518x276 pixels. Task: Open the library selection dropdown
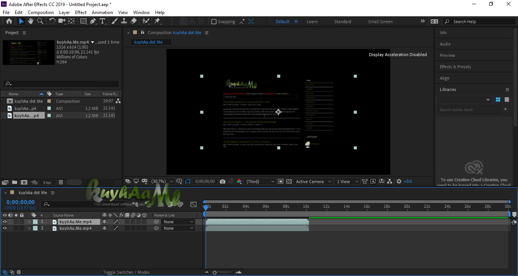(x=465, y=100)
